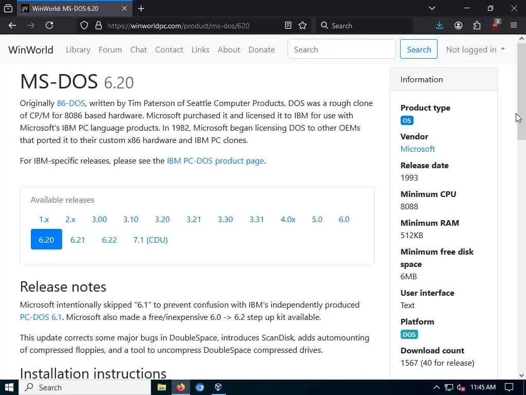Screen dimensions: 526x395
Task: Open the Windows Start menu
Action: click(x=9, y=387)
